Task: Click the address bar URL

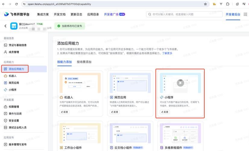Action: [x=59, y=4]
